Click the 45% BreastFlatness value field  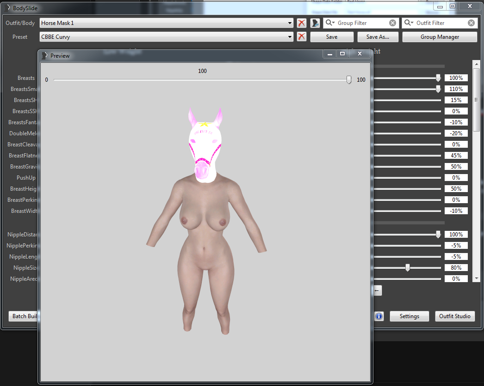456,156
